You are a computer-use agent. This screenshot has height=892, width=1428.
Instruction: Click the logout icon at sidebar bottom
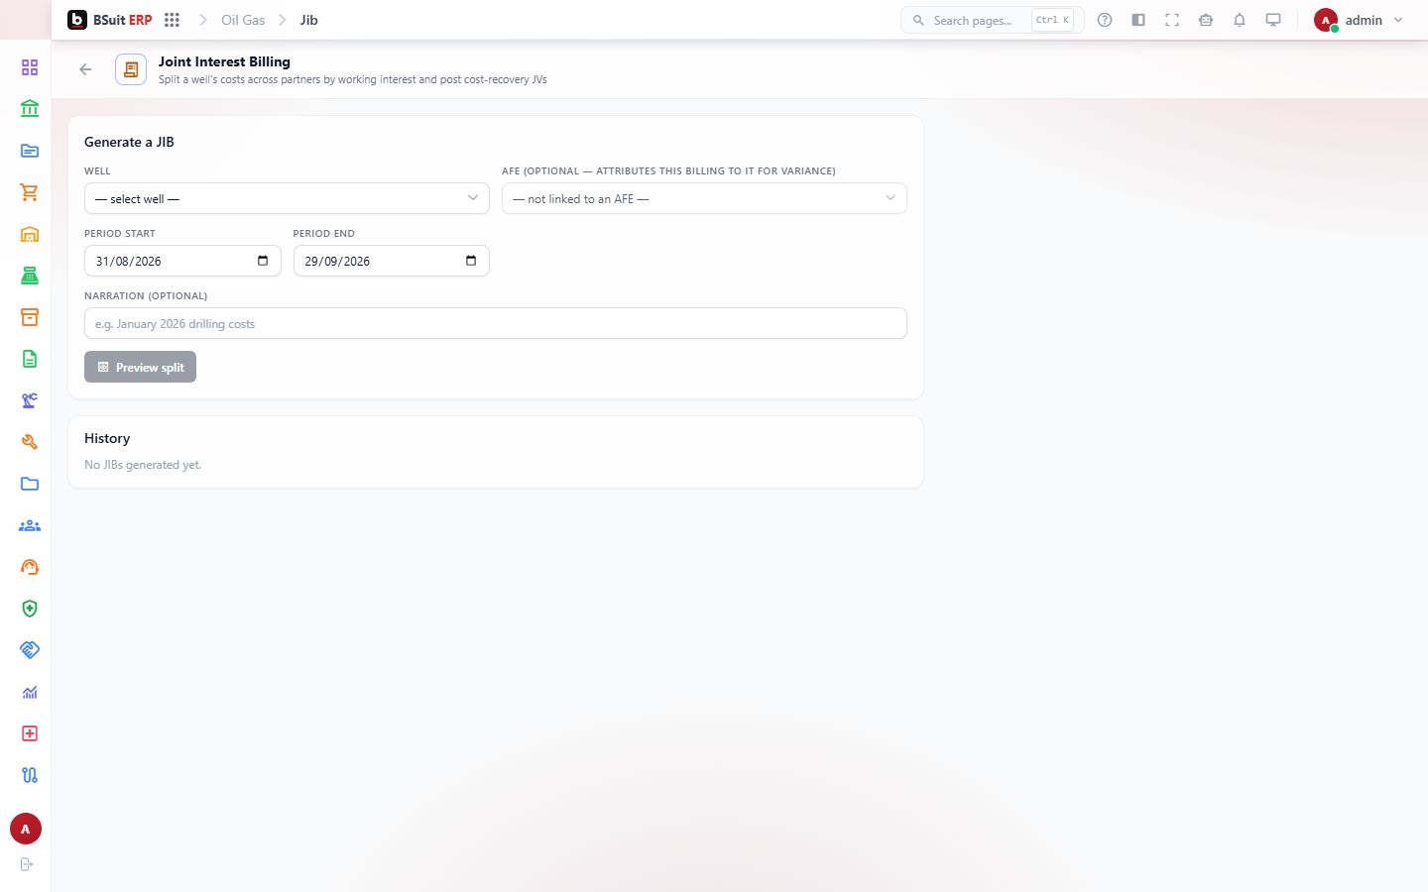[x=27, y=864]
